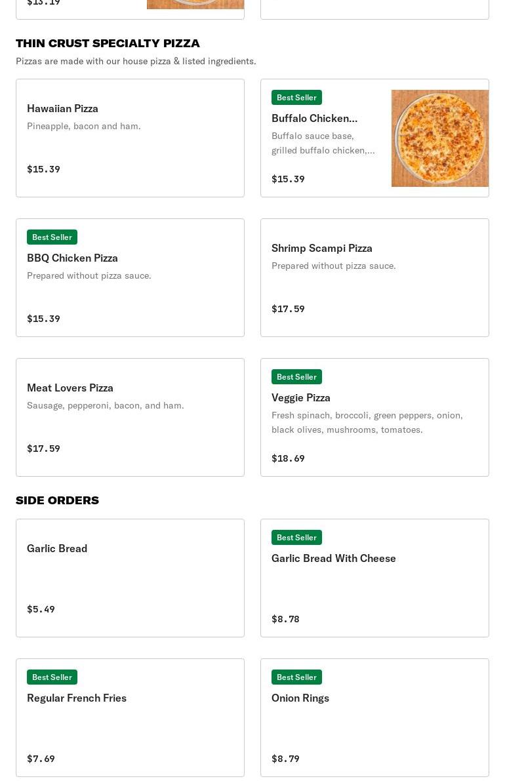Select Meat Lovers Pizza
The height and width of the screenshot is (781, 505).
[x=130, y=417]
